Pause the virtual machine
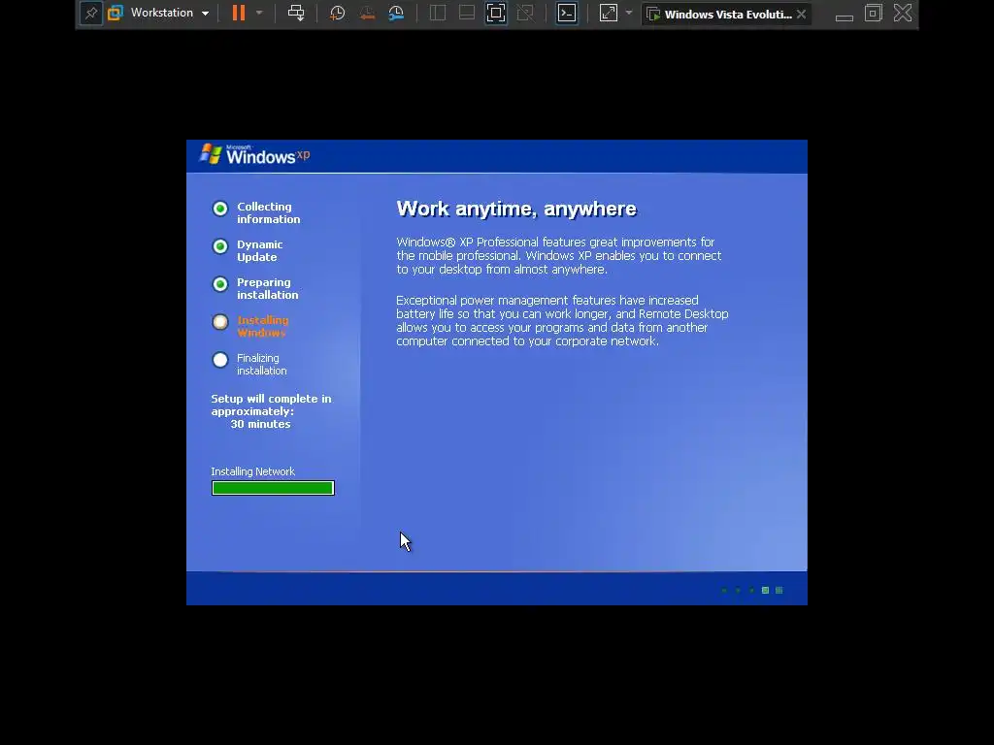 click(239, 13)
